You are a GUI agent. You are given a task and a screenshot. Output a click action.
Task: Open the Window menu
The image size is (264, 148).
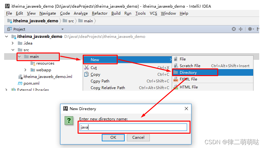168,13
